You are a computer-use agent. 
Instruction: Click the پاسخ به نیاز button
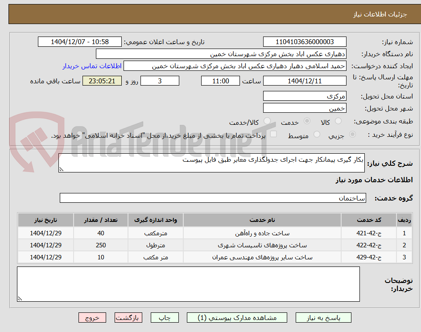(x=323, y=318)
